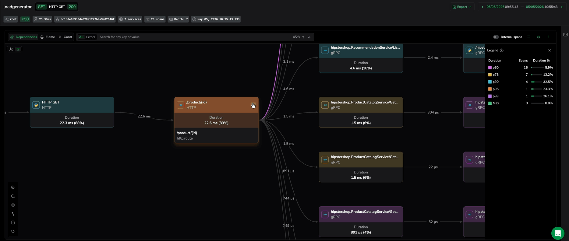The height and width of the screenshot is (241, 569).
Task: Click the root span badge
Action: 11,19
